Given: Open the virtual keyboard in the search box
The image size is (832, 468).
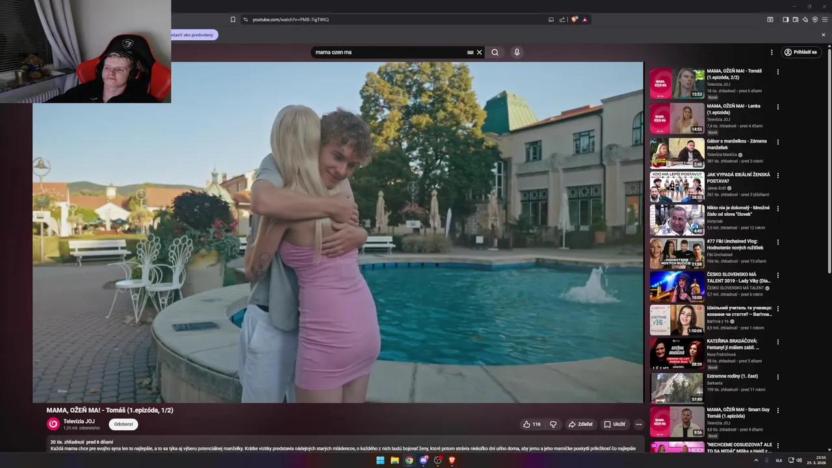Looking at the screenshot, I should 470,52.
